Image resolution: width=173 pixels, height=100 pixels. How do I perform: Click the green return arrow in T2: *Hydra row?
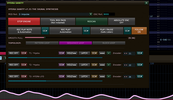click(109, 65)
